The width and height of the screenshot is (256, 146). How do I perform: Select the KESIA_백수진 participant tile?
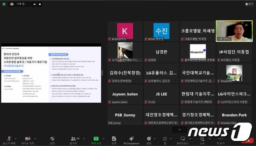click(161, 31)
